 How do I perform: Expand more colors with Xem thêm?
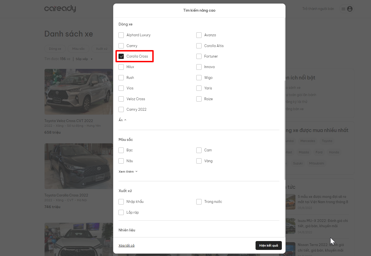coord(128,172)
